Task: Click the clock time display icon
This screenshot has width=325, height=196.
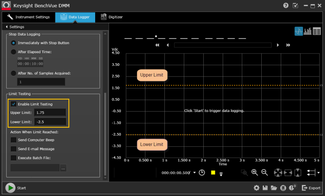Action: coord(202,172)
